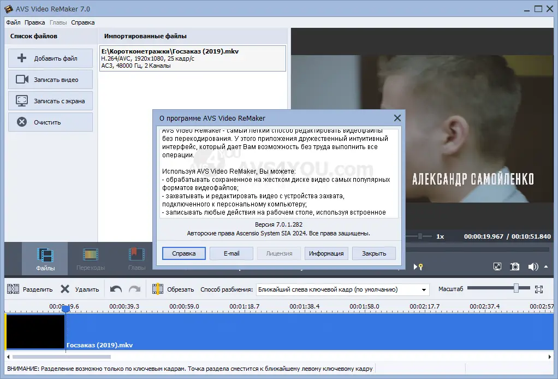The image size is (558, 379).
Task: Click the redo arrow icon
Action: (x=134, y=289)
